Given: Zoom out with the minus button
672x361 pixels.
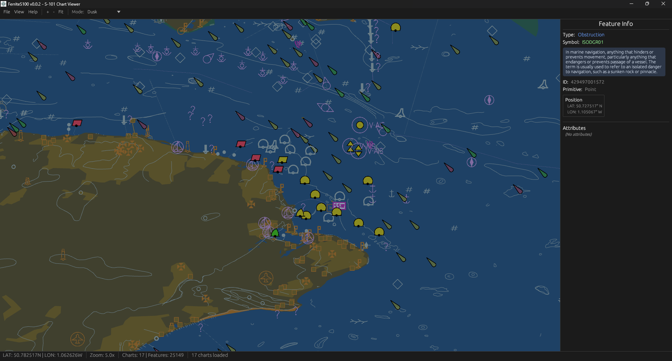Looking at the screenshot, I should pyautogui.click(x=54, y=12).
